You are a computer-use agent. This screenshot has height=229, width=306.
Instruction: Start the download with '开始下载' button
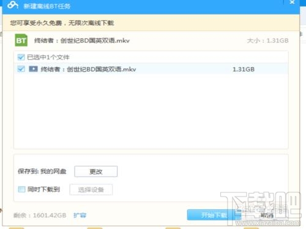[214, 215]
